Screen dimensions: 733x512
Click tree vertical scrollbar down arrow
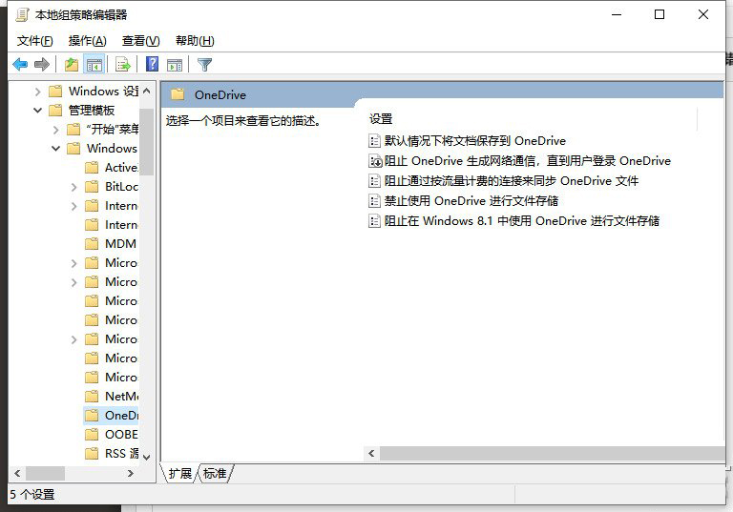point(147,457)
